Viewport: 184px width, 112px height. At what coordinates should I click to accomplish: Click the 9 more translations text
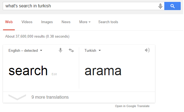click(x=50, y=97)
